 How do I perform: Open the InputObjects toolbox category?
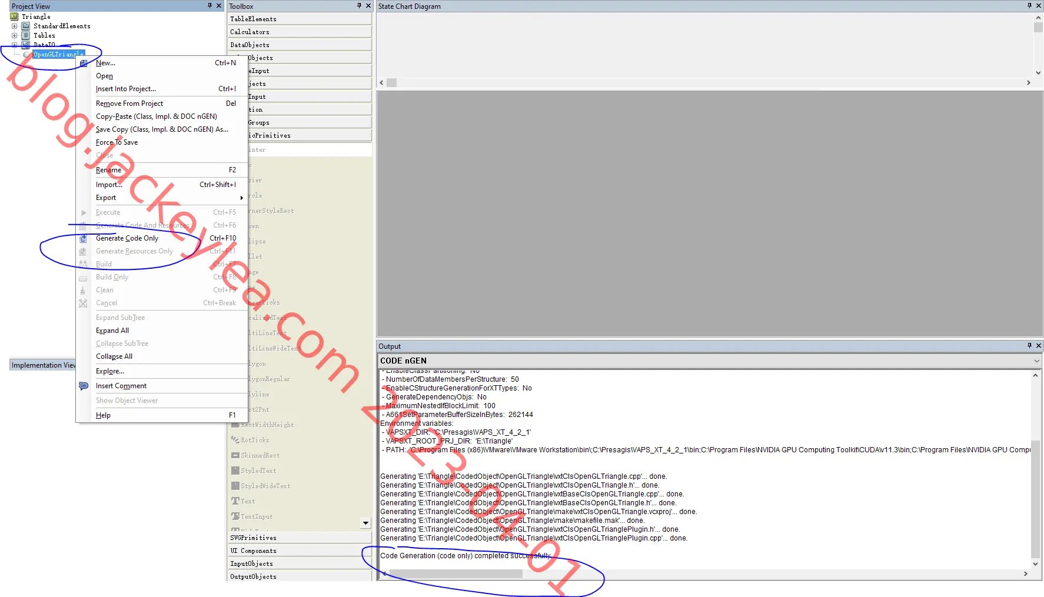300,563
